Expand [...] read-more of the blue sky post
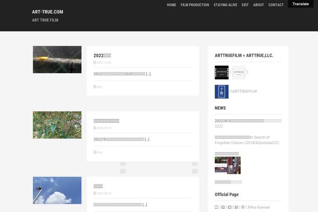The image size is (318, 212). pyautogui.click(x=145, y=205)
